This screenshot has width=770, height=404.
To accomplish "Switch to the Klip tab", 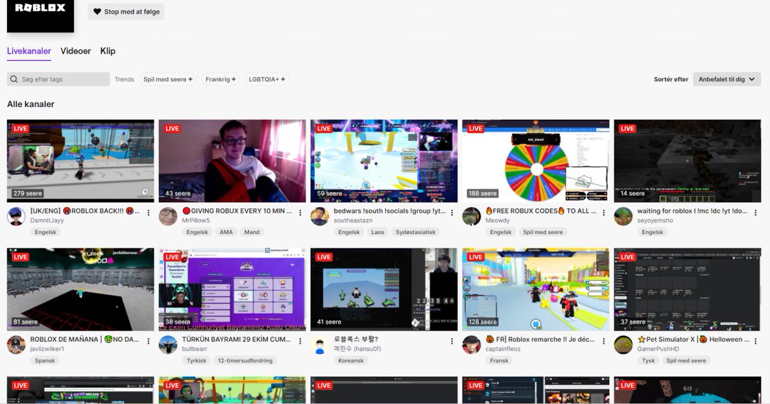I will click(108, 51).
